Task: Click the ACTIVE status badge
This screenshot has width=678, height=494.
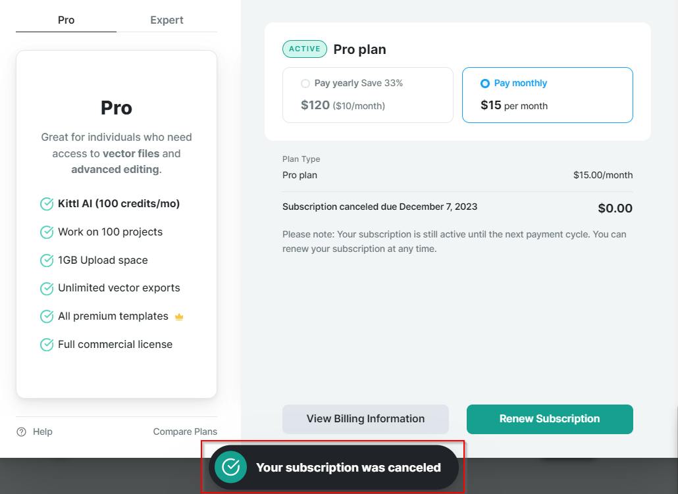Action: pos(305,49)
